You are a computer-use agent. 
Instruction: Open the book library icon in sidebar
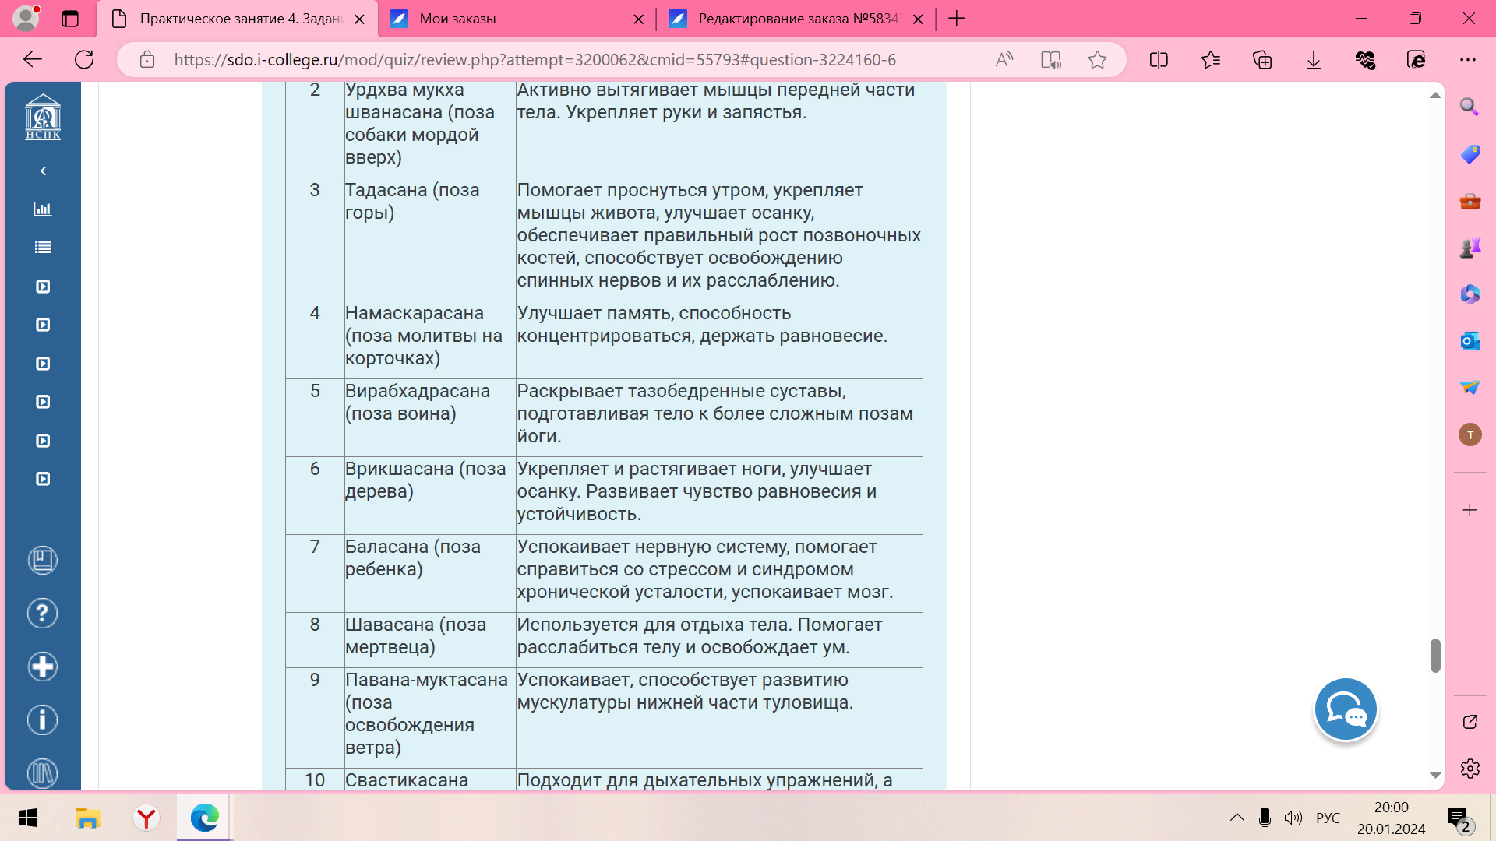pos(43,560)
